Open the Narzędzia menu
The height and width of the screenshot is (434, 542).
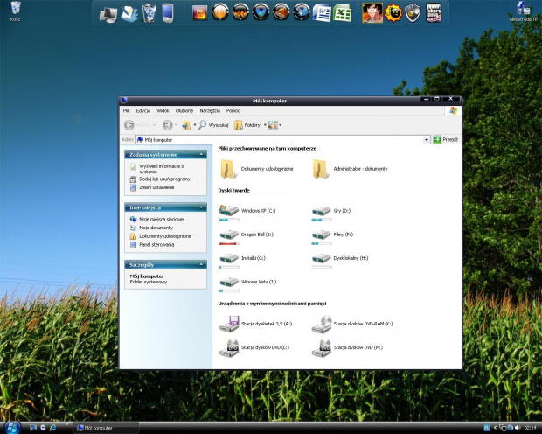tap(210, 111)
